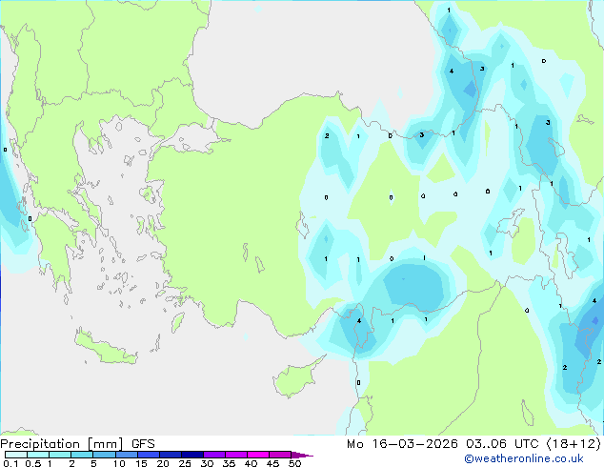The width and height of the screenshot is (604, 467).
Task: Click the '0.1' legend label
Action: click(x=10, y=463)
